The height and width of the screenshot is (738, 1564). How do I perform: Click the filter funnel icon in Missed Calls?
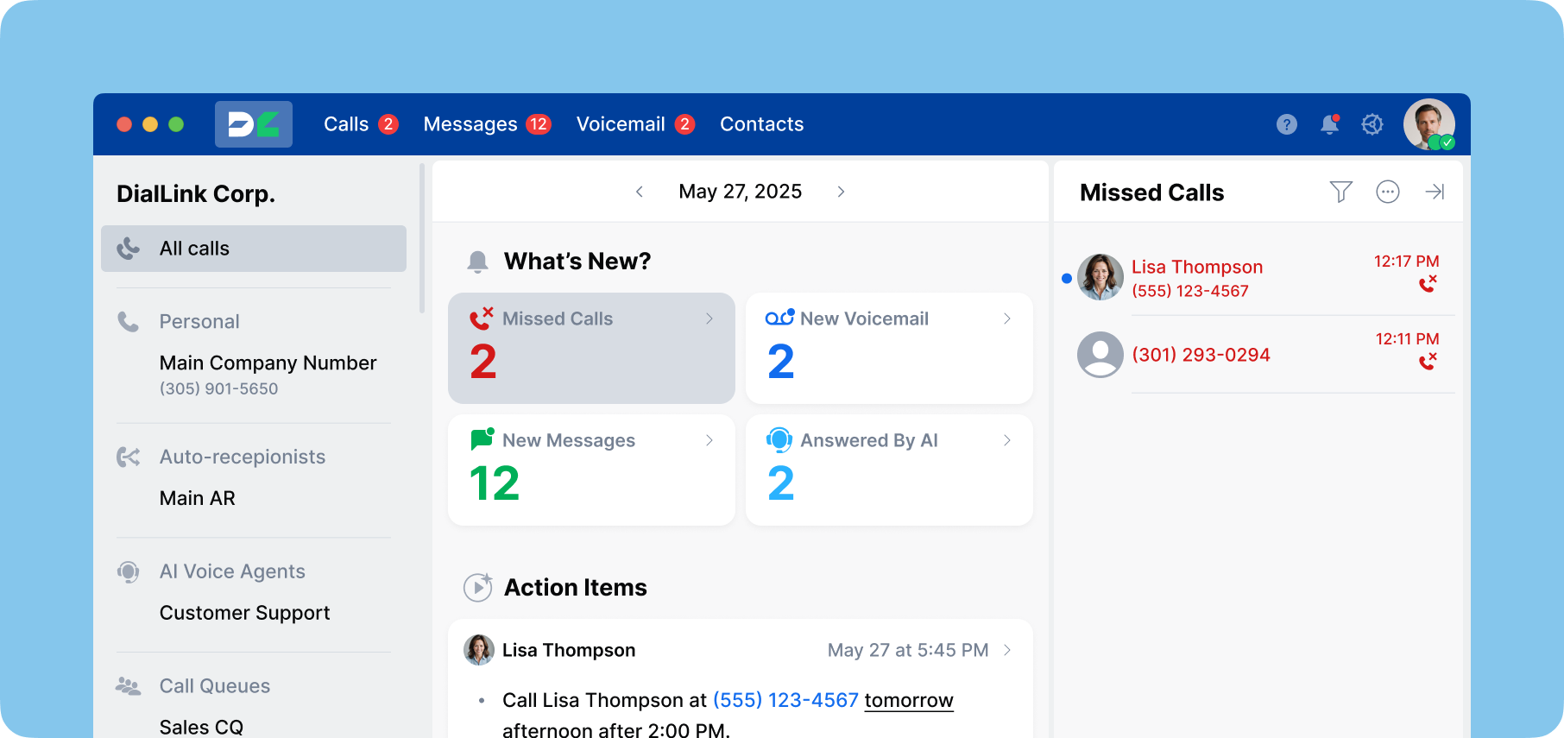[1340, 192]
